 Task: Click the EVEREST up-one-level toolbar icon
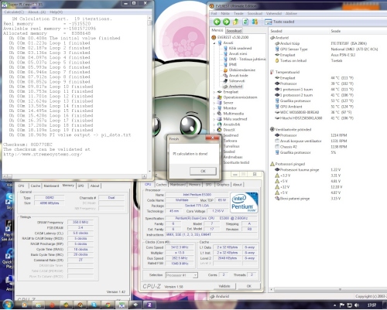point(235,22)
